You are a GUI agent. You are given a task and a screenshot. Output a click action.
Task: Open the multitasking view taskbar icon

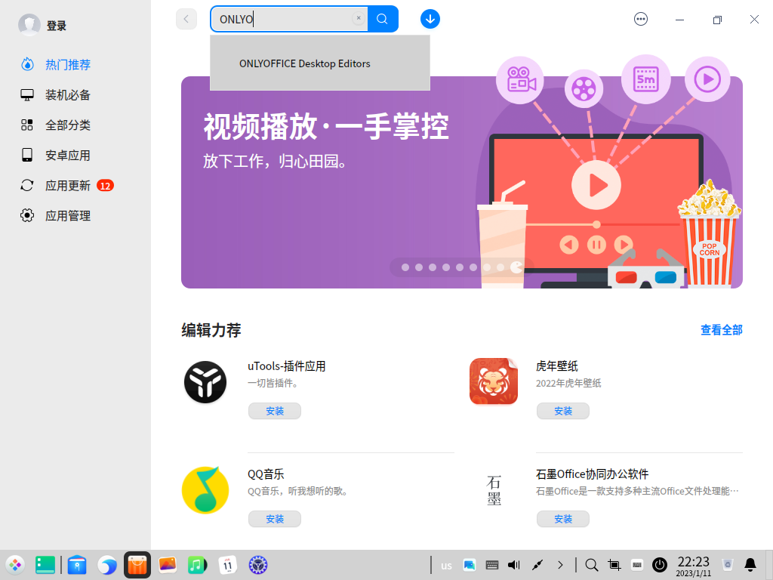coord(45,565)
